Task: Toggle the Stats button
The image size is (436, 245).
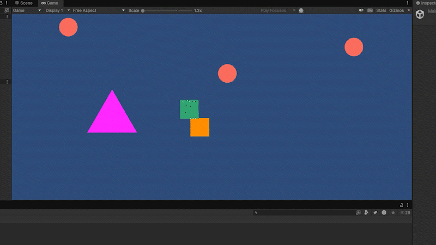Action: pos(381,10)
